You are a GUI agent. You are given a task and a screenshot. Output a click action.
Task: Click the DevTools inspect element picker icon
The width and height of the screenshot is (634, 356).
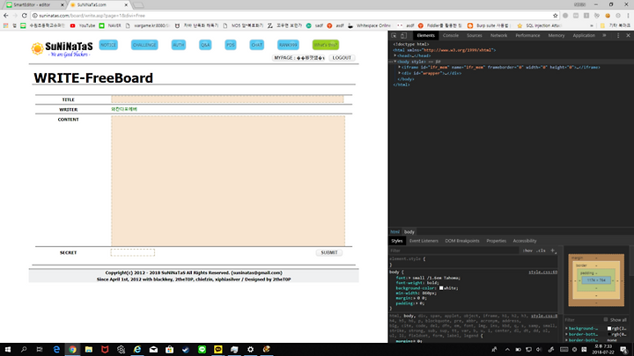pyautogui.click(x=394, y=35)
